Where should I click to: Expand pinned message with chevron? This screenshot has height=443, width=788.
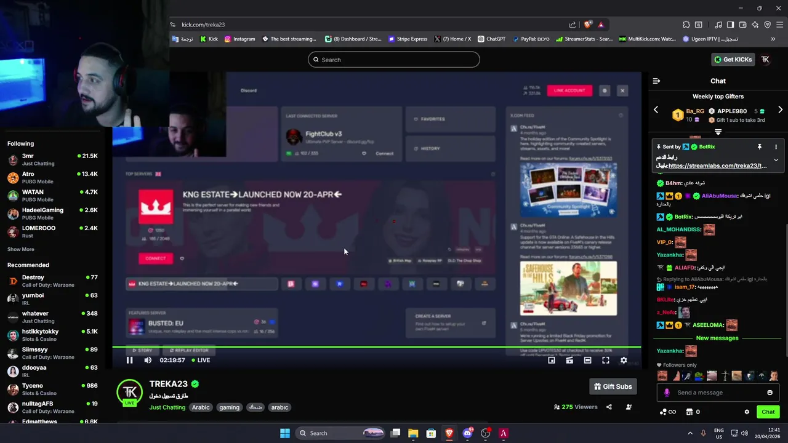(x=776, y=160)
